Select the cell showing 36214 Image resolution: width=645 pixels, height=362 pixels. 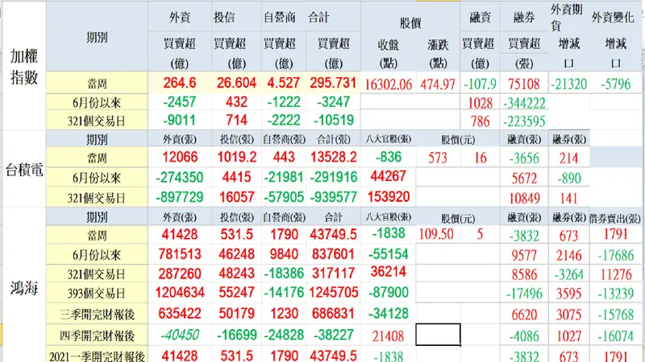click(x=389, y=272)
